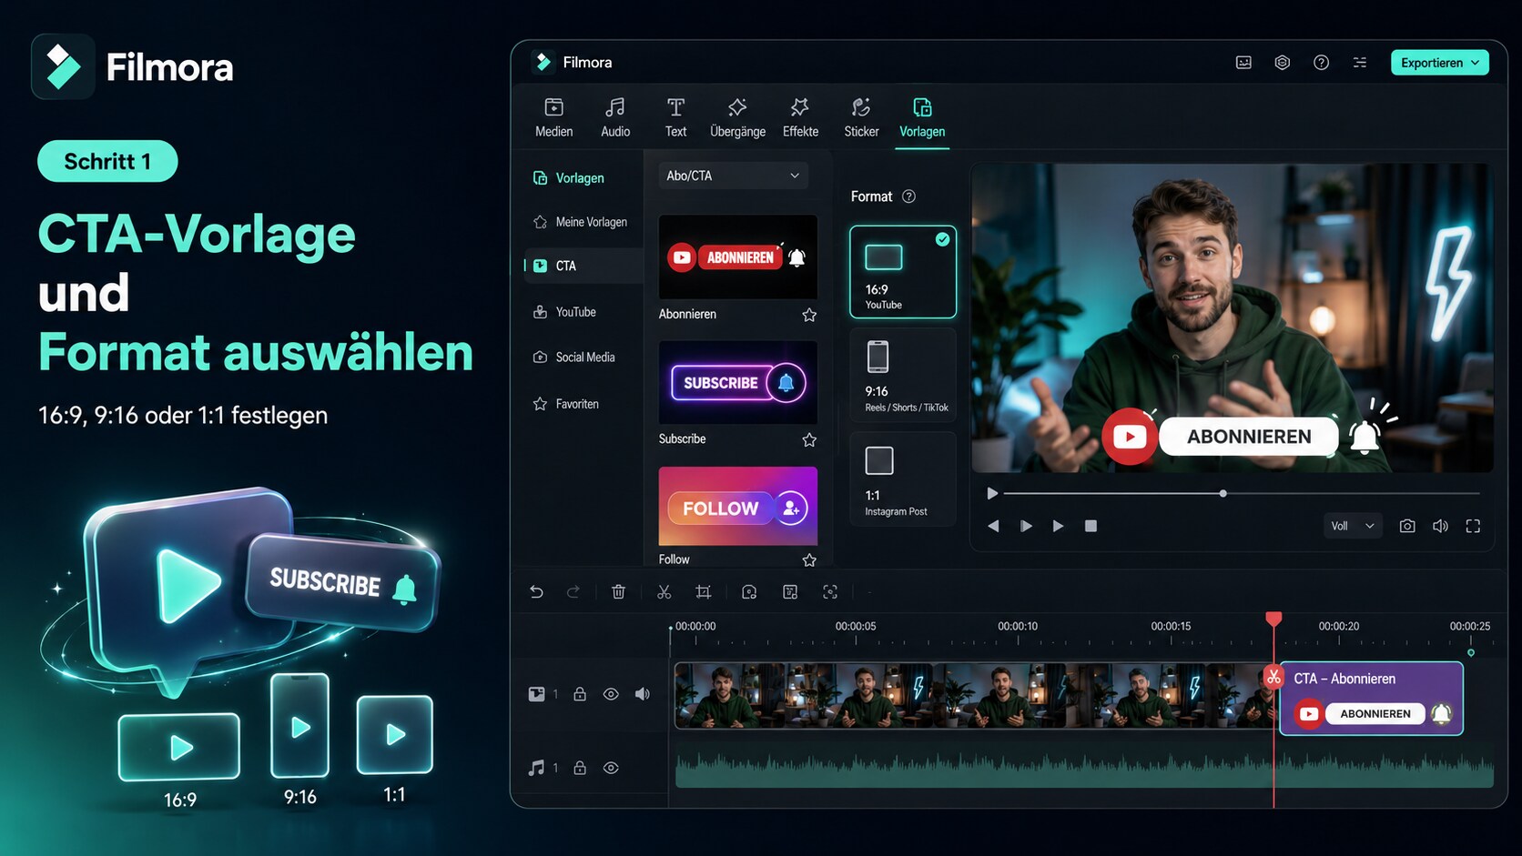Hide video track 1 with eye icon

(x=611, y=694)
